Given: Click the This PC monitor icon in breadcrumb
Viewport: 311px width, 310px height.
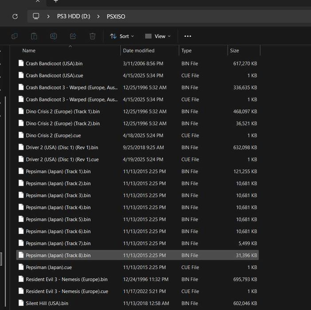Looking at the screenshot, I should 36,16.
